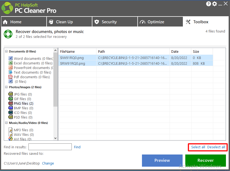The width and height of the screenshot is (230, 171).
Task: Click the AVI files icon
Action: coord(11,139)
